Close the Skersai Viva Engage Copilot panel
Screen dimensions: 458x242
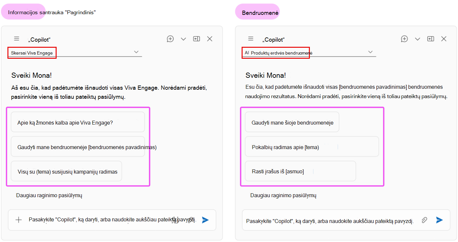coord(210,39)
